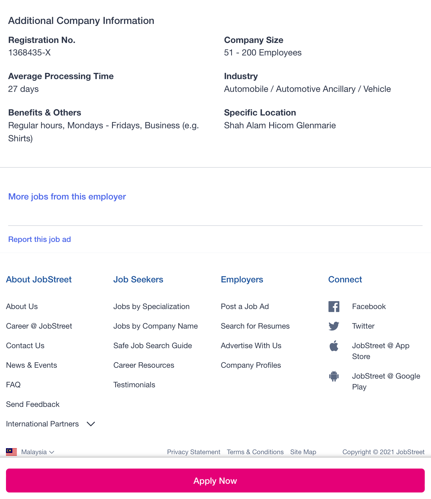Open Safe Job Search Guide
Image resolution: width=431 pixels, height=499 pixels.
[x=153, y=345]
